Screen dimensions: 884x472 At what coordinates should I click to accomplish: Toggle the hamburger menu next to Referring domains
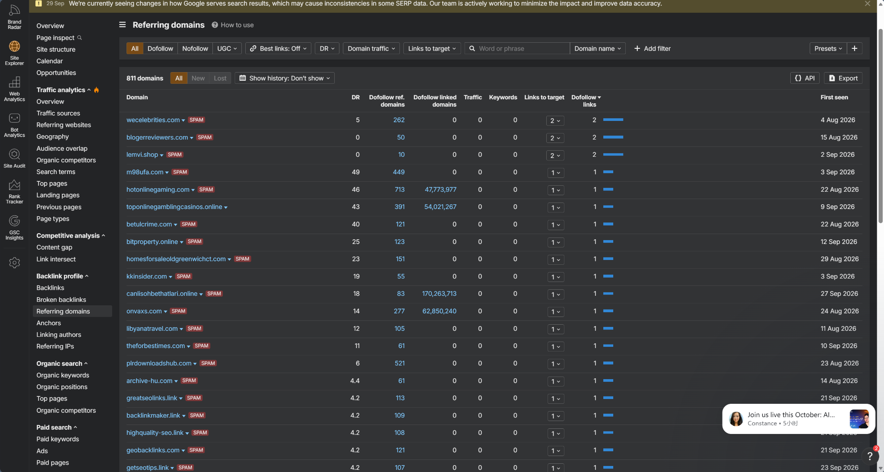(123, 25)
